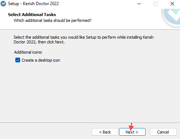This screenshot has width=180, height=139.
Task: Click the 'Setup - Kerish Doctor 2022' title
Action: [x=33, y=4]
